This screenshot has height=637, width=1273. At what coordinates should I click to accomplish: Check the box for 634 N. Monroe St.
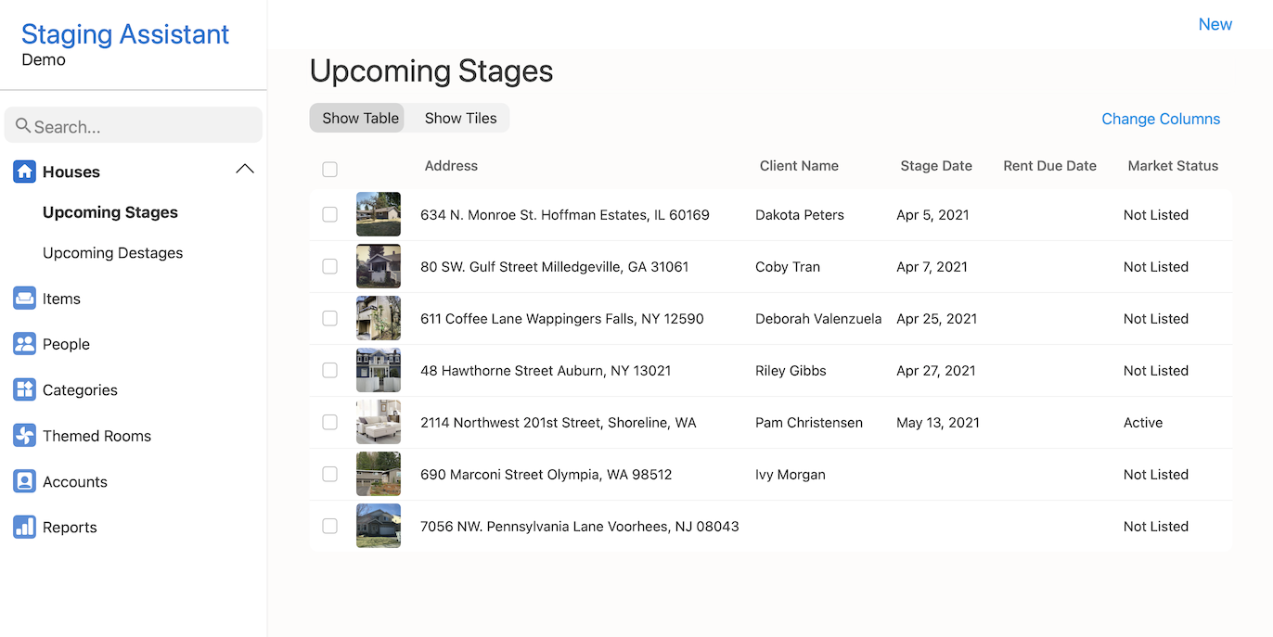pyautogui.click(x=329, y=214)
